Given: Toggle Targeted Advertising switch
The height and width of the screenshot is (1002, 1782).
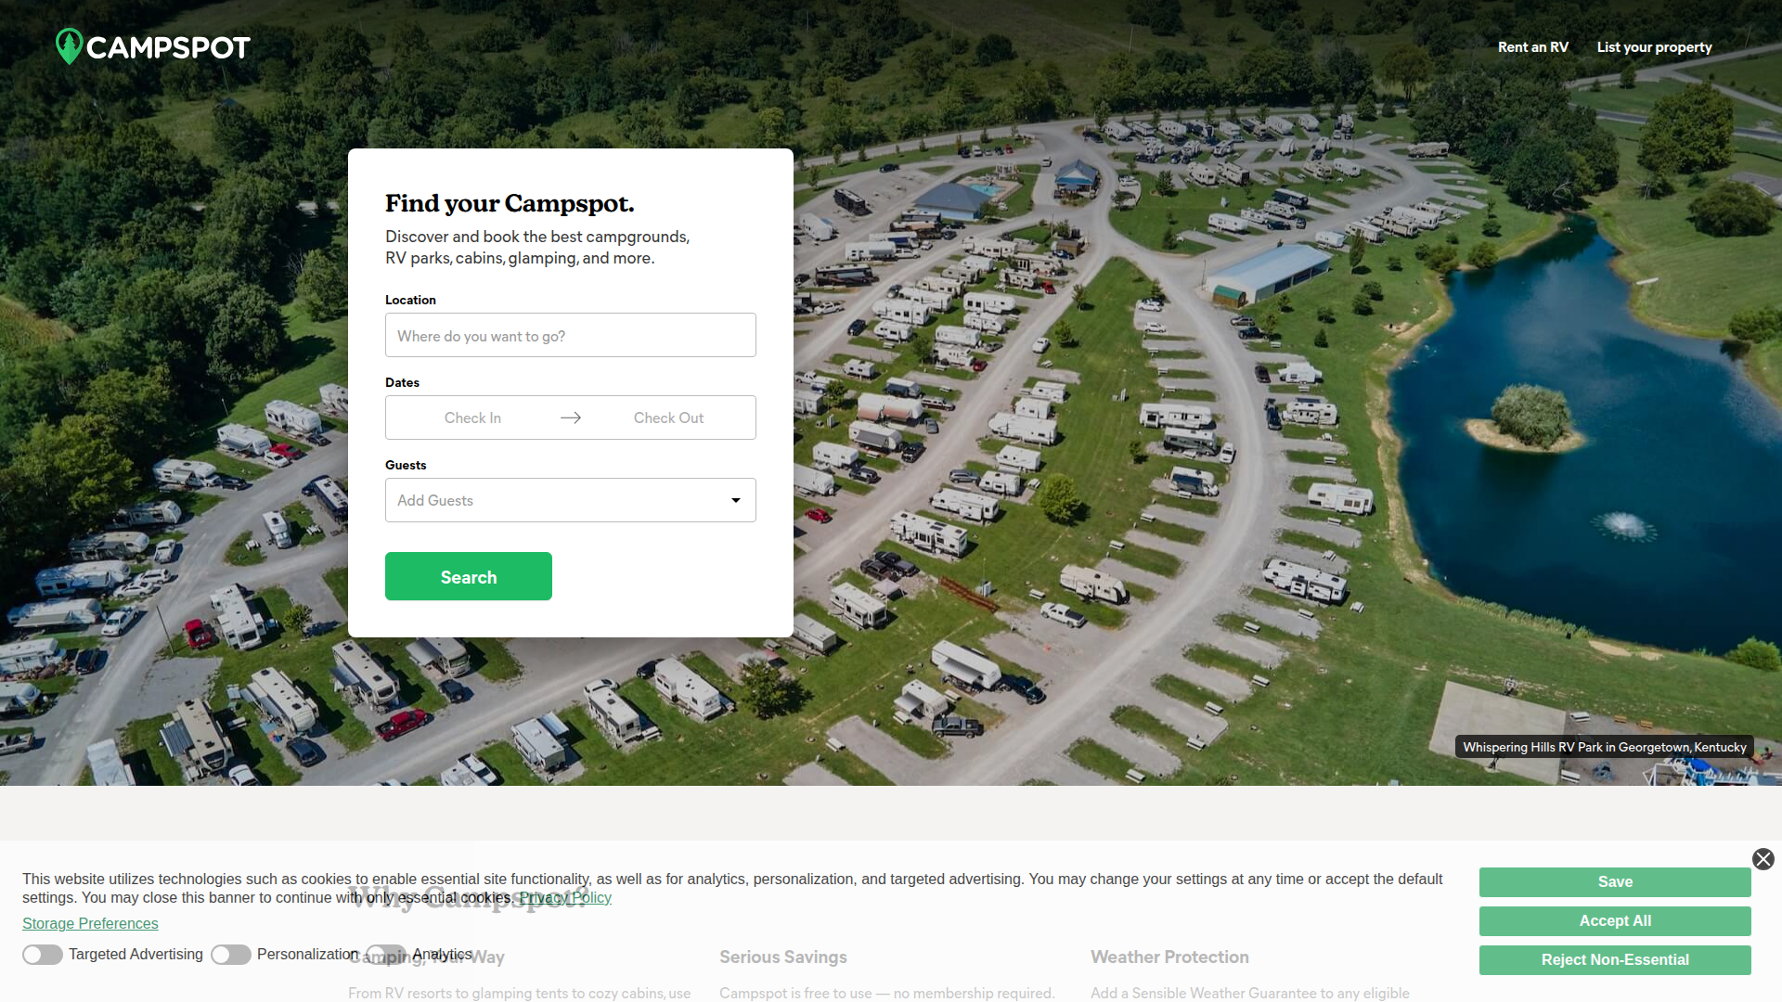Looking at the screenshot, I should click(x=43, y=955).
